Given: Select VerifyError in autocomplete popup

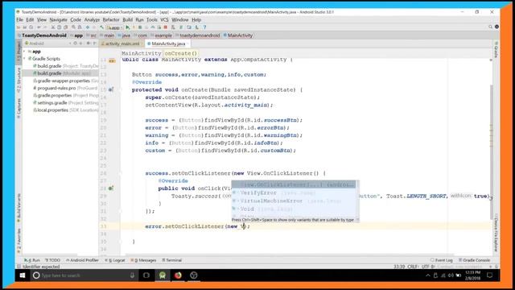Looking at the screenshot, I should (294, 193).
